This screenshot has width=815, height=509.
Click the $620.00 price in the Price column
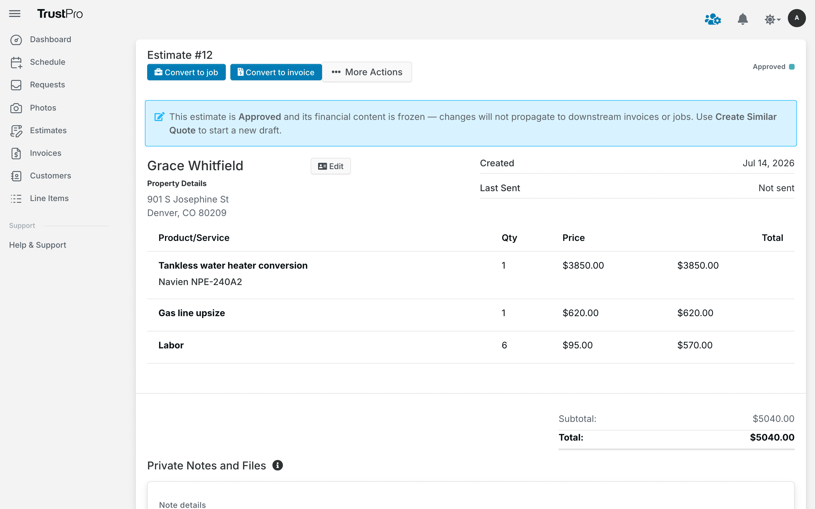click(x=580, y=313)
